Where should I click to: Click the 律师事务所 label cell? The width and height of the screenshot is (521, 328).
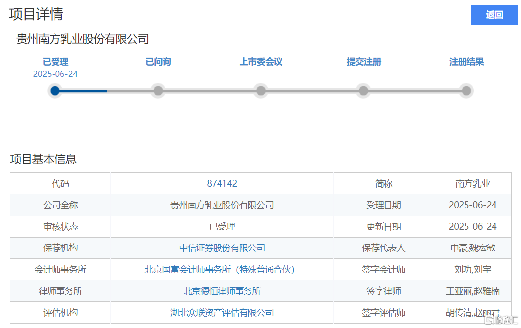[60, 291]
